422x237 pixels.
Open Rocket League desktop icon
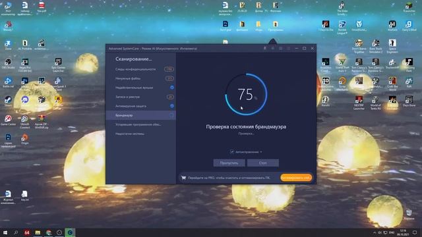(x=342, y=27)
